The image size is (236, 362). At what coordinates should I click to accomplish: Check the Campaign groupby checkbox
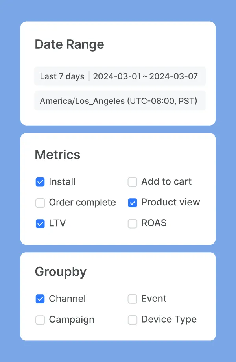40,320
